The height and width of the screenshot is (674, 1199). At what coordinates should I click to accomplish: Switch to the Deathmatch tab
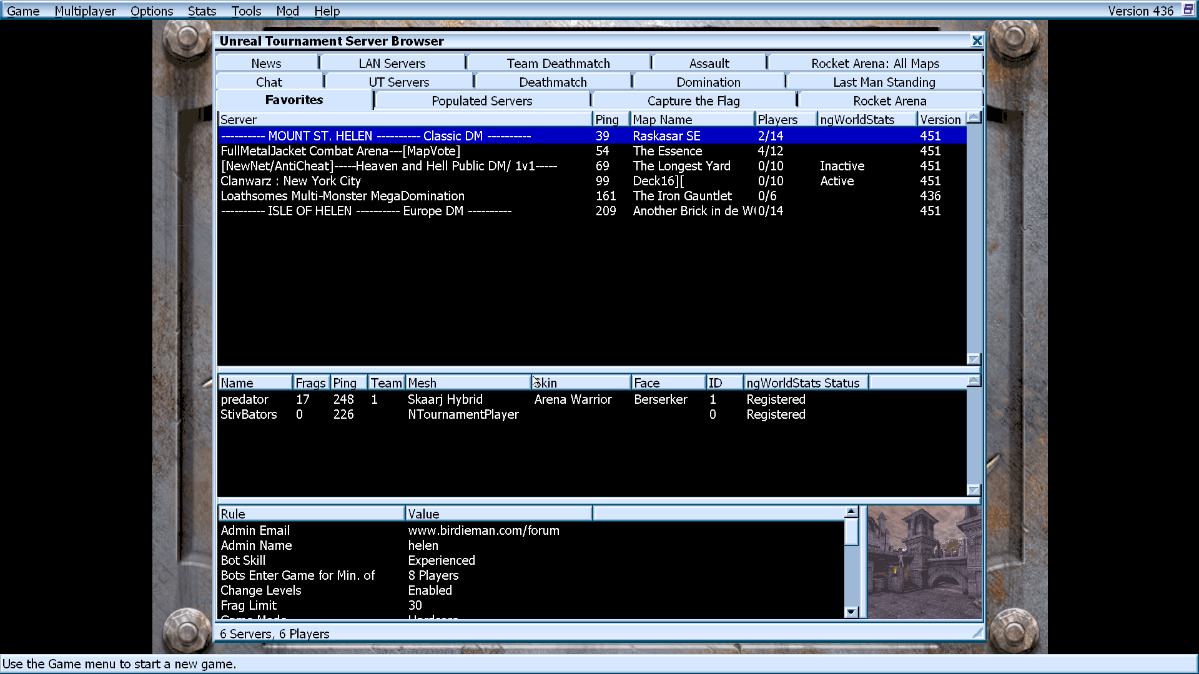click(553, 82)
